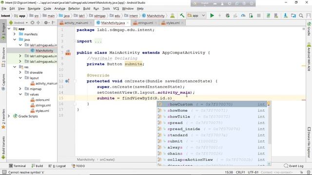Click the override gutter icon on line 12
312x175 pixels.
pyautogui.click(x=67, y=81)
